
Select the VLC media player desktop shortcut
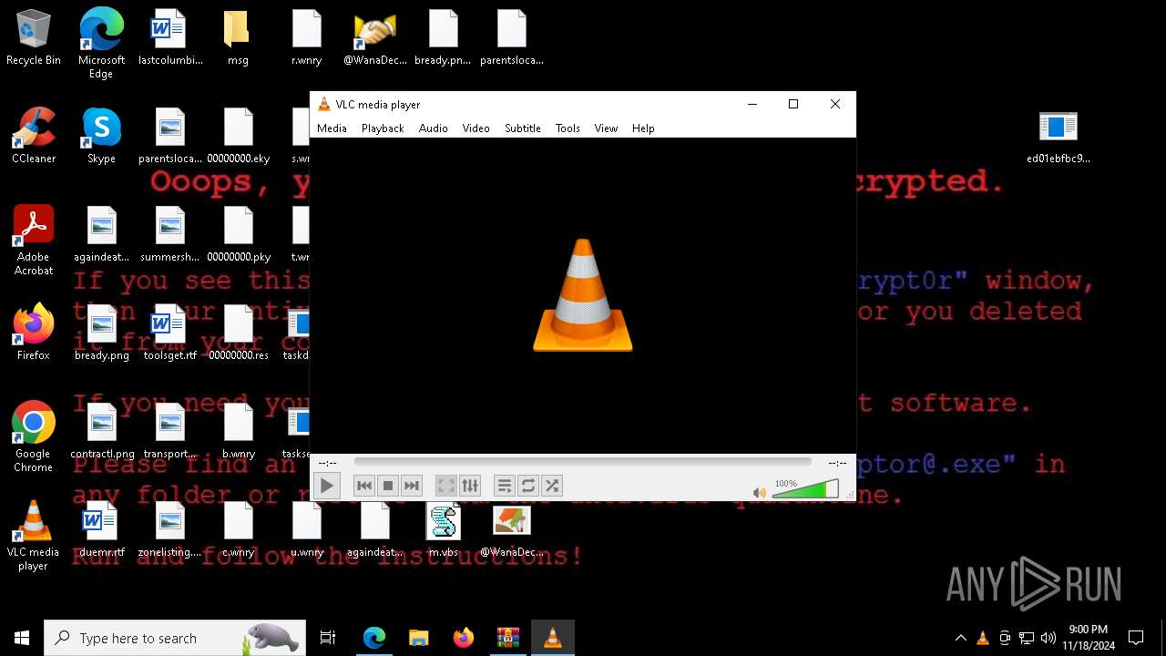(34, 536)
